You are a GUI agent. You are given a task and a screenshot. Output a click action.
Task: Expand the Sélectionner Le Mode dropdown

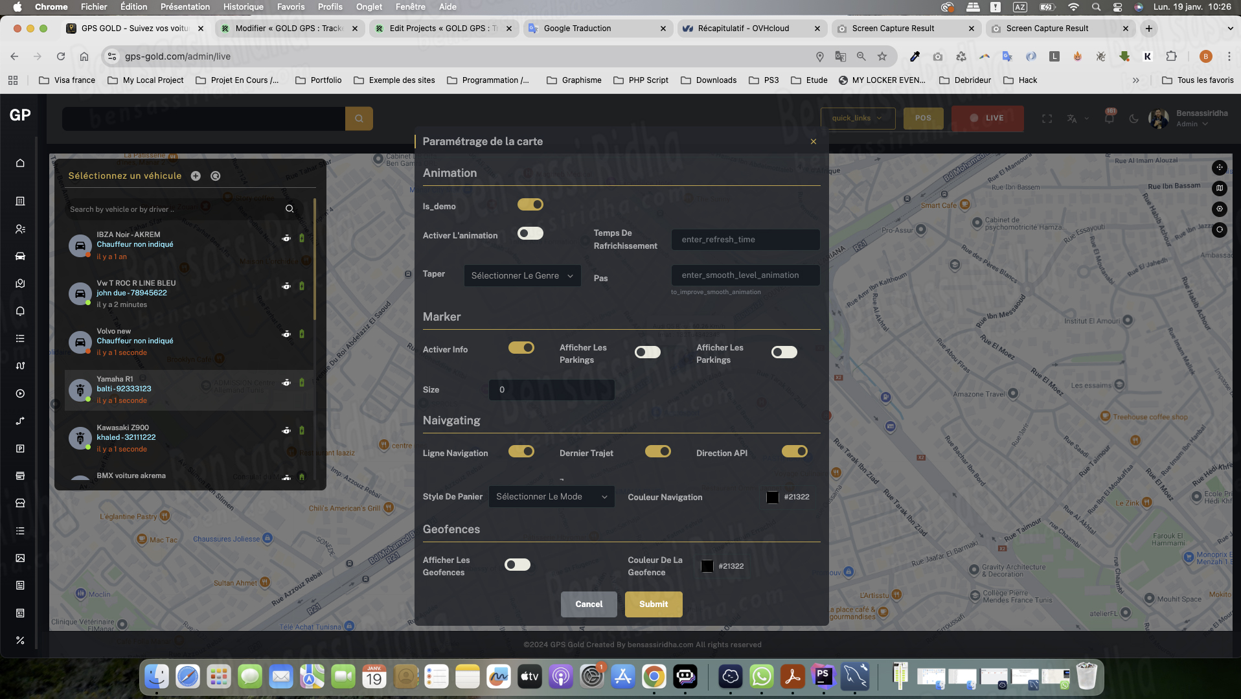551,497
